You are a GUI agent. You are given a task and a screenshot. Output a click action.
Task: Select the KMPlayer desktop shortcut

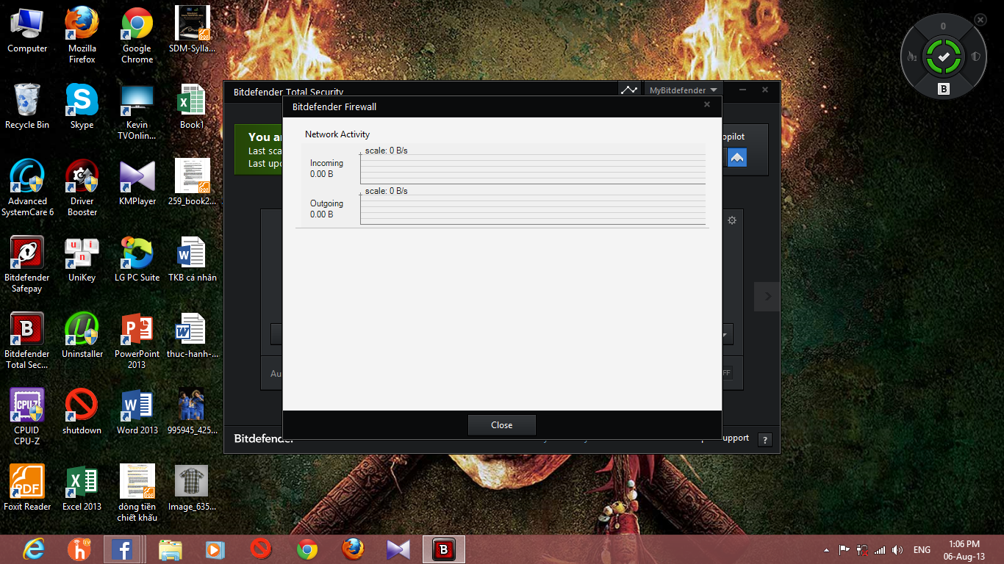[137, 183]
